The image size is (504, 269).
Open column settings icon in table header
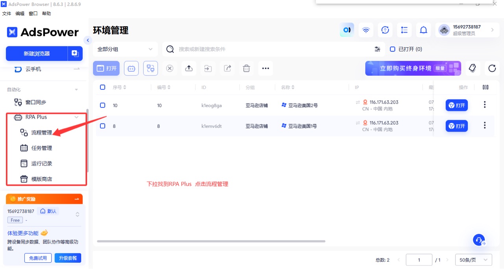tap(485, 87)
